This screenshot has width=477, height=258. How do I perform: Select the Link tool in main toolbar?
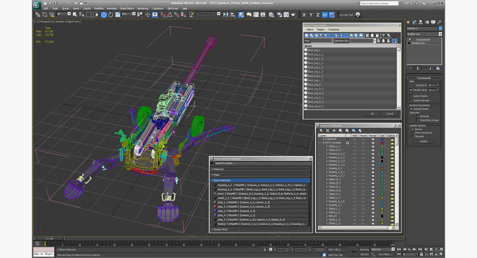38,15
